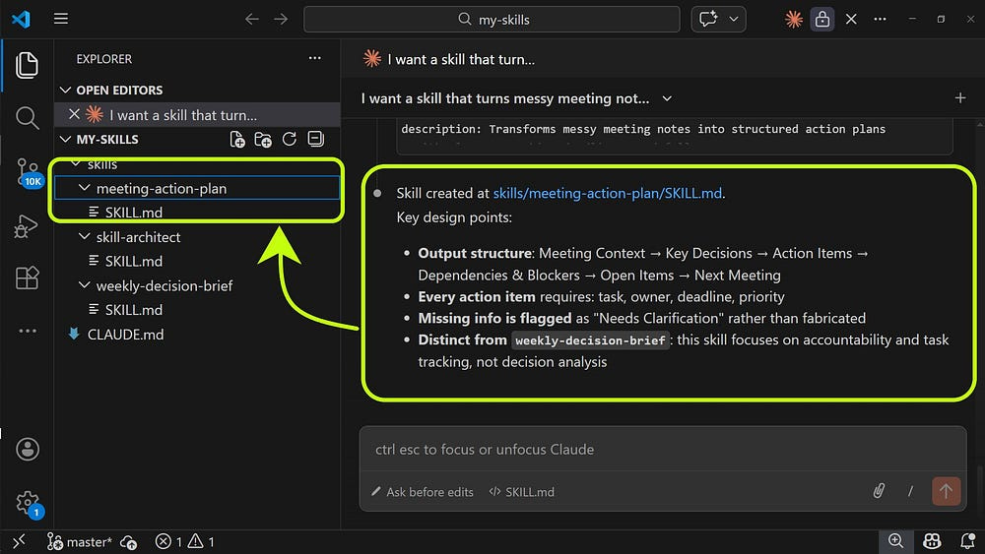Collapse all folders in explorer
Image resolution: width=985 pixels, height=554 pixels.
point(315,139)
